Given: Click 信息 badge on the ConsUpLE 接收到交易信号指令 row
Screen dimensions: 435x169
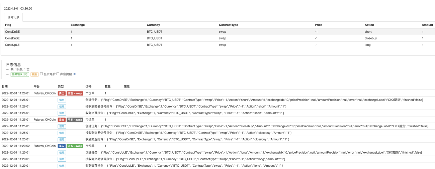Looking at the screenshot, I should (x=62, y=159).
